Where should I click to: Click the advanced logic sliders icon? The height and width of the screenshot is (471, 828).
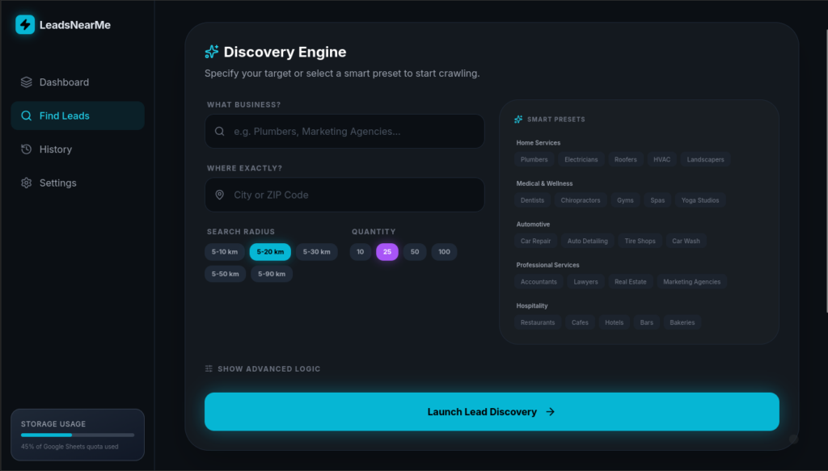tap(209, 368)
